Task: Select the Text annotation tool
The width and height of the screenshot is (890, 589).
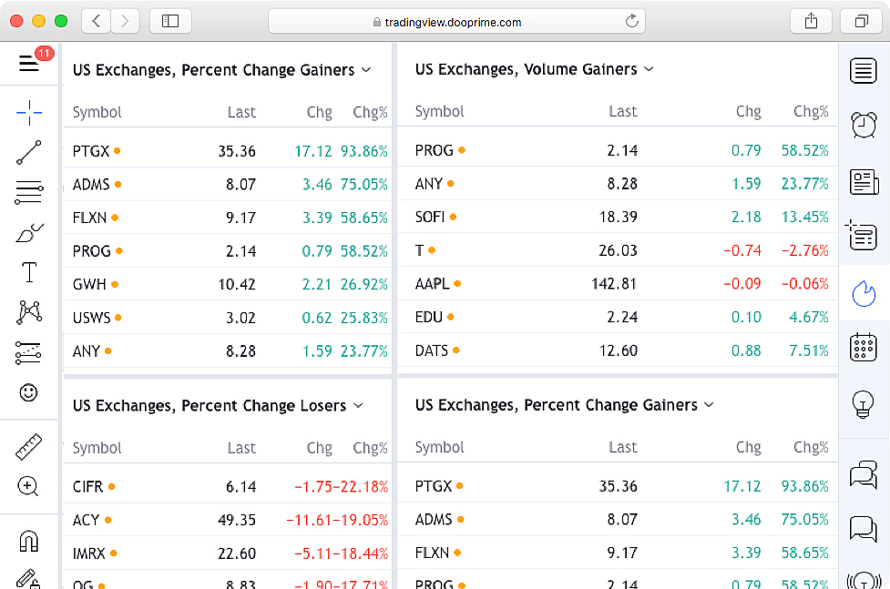Action: (x=29, y=272)
